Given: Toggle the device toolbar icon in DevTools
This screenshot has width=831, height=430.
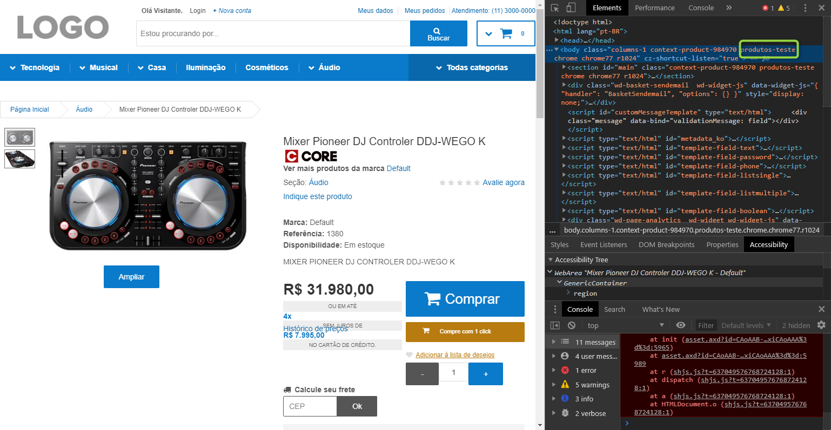Looking at the screenshot, I should [x=571, y=8].
